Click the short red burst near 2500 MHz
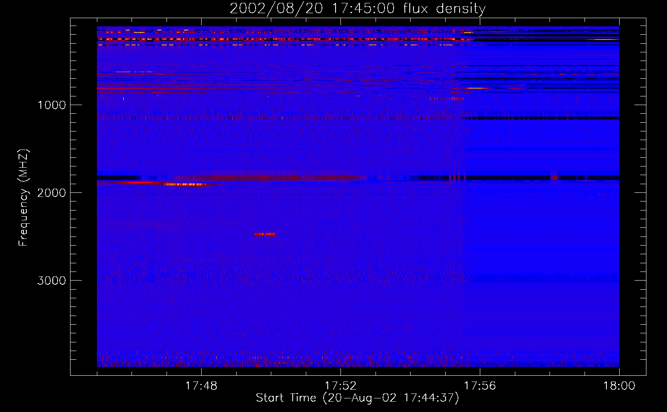The height and width of the screenshot is (412, 667). [265, 234]
